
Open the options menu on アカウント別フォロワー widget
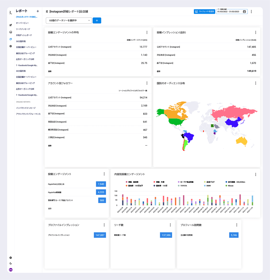coord(147,83)
